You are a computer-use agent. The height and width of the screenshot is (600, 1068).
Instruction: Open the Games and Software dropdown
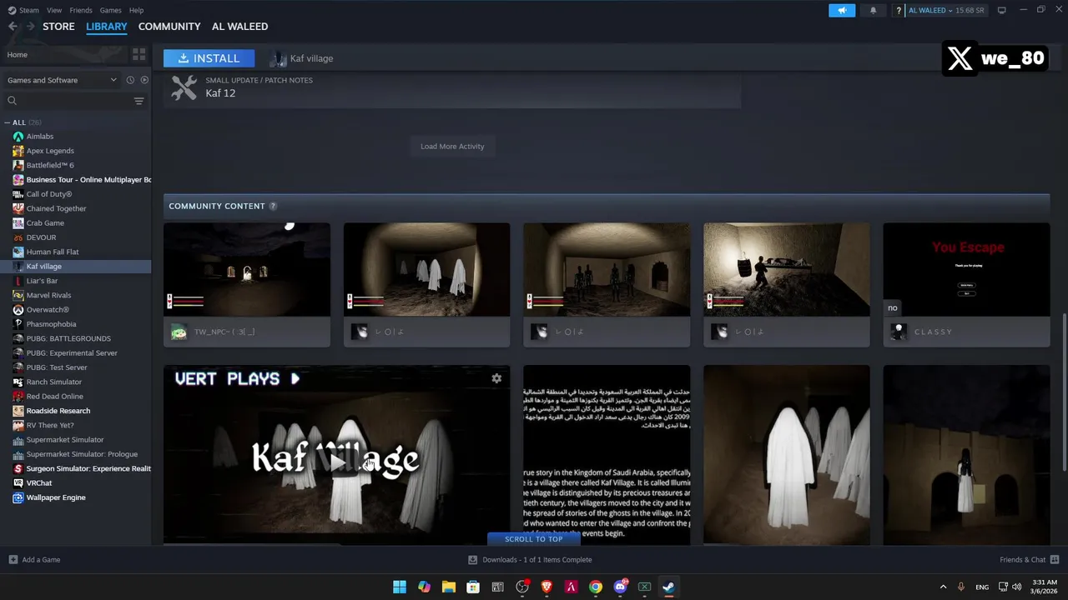pyautogui.click(x=63, y=80)
